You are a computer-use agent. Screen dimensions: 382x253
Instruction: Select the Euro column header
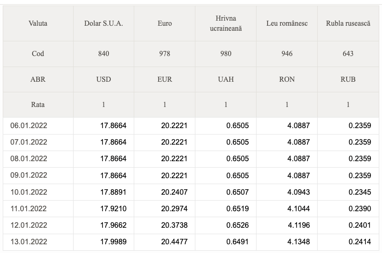[165, 23]
